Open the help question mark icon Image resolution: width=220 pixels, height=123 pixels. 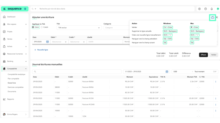(x=218, y=9)
